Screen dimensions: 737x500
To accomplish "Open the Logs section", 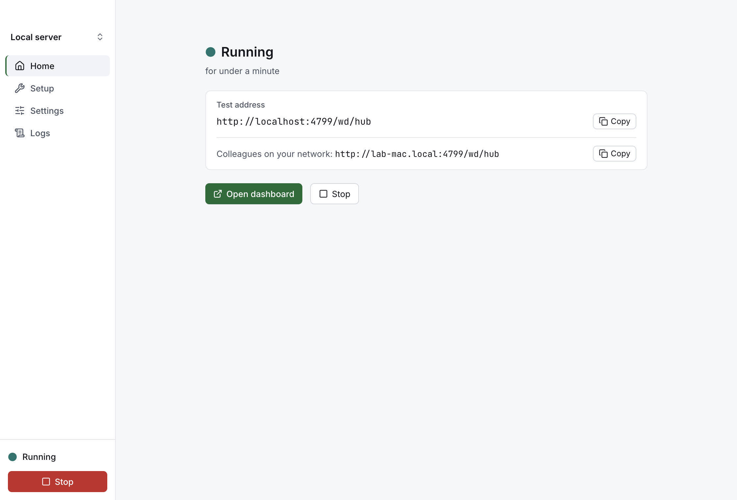I will point(58,133).
